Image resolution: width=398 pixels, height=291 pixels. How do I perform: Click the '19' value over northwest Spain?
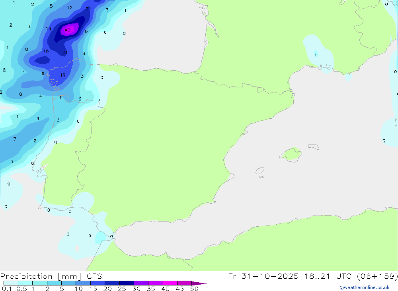[x=63, y=75]
